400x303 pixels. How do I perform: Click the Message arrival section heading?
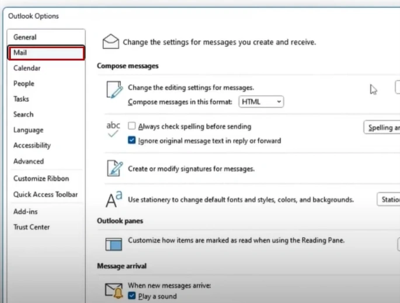121,266
